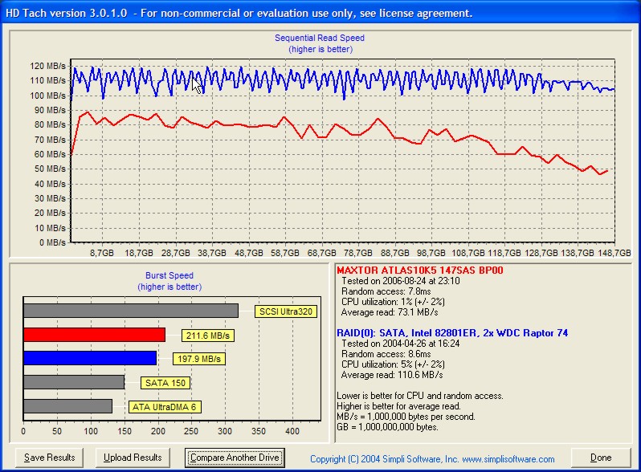This screenshot has height=472, width=641.
Task: Click 'Average read: 73.1 MB/s' text
Action: (x=390, y=312)
